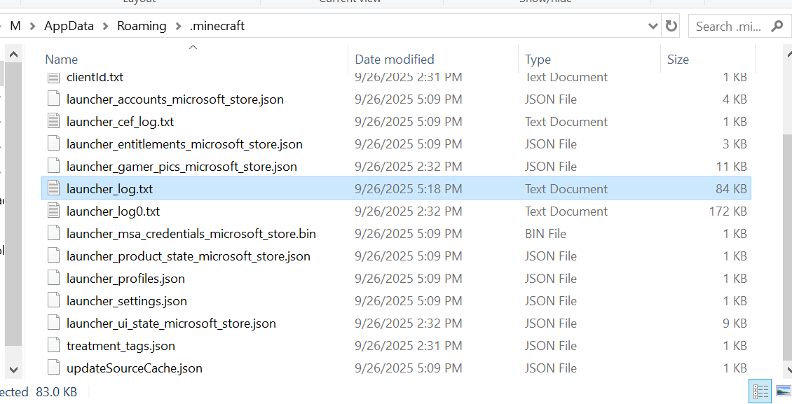Screen dimensions: 792x404
Task: Select launcher_accounts_microsoft_store.json file name
Action: (175, 99)
